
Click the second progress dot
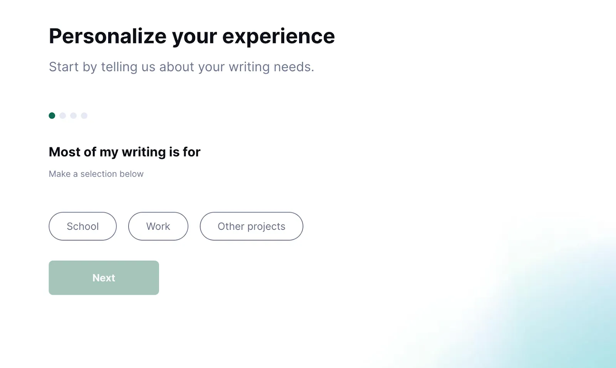[x=62, y=115]
